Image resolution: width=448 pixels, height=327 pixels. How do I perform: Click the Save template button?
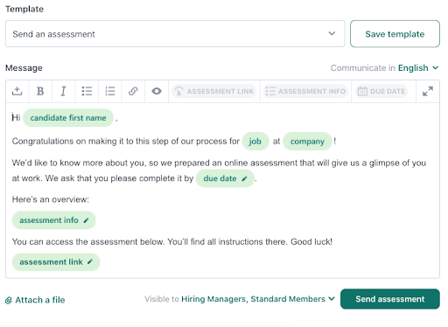click(x=395, y=34)
